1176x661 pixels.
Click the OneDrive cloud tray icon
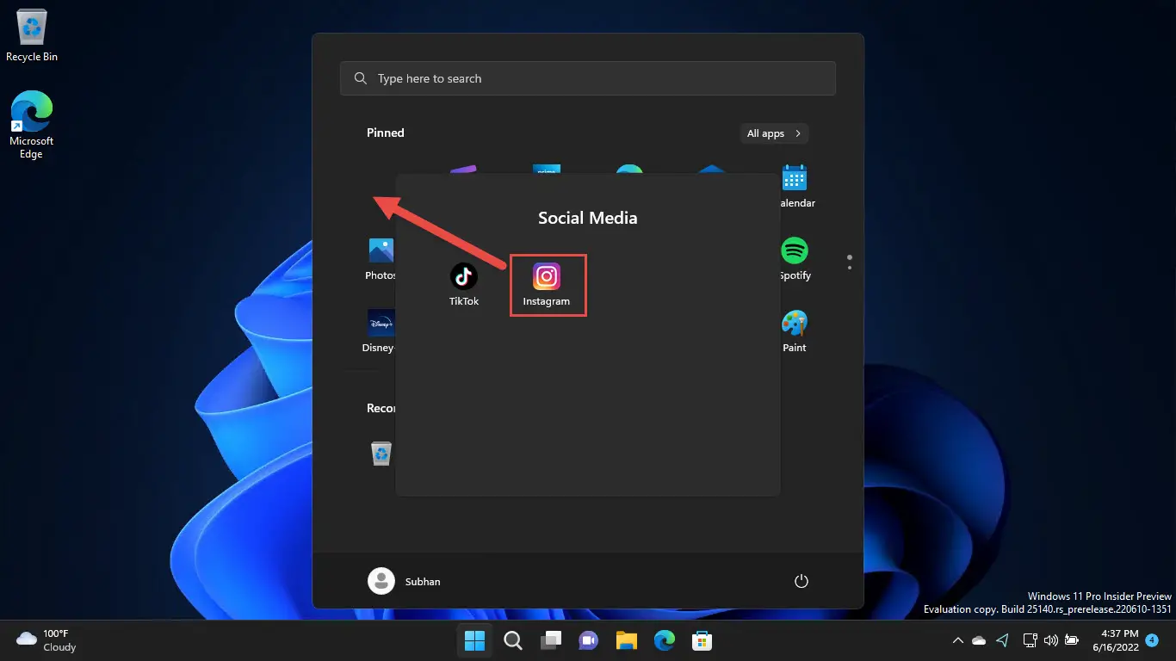tap(979, 640)
